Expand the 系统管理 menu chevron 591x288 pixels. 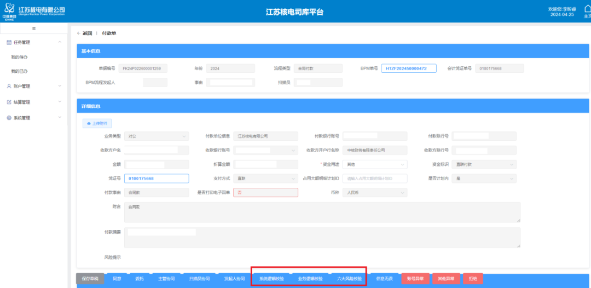59,118
